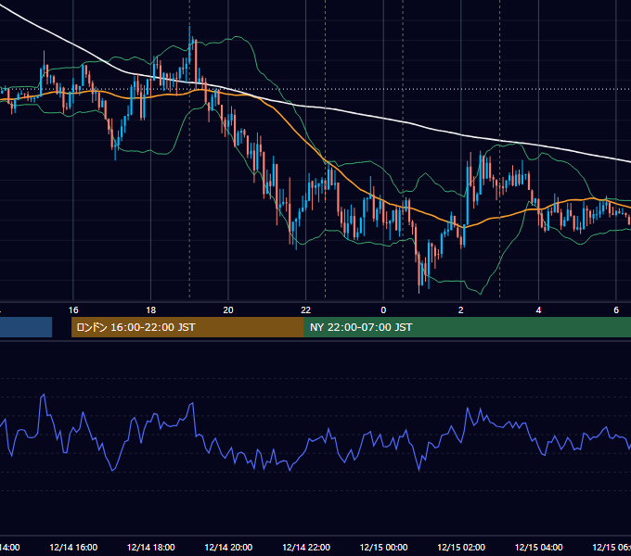631x556 pixels.
Task: Click the 4 hour label on price chart axis
Action: point(538,310)
